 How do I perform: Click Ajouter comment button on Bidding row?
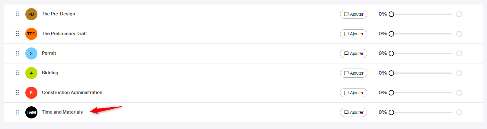354,73
